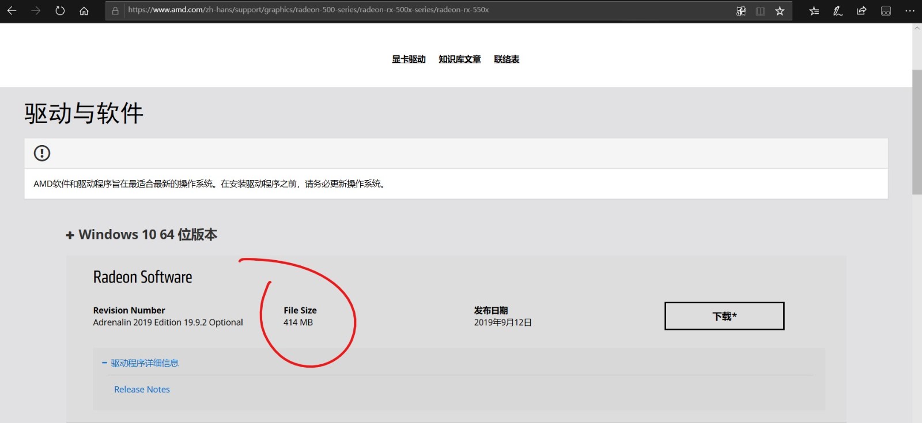Screen dimensions: 922x423
Task: Open the 联络表 link
Action: coord(507,59)
